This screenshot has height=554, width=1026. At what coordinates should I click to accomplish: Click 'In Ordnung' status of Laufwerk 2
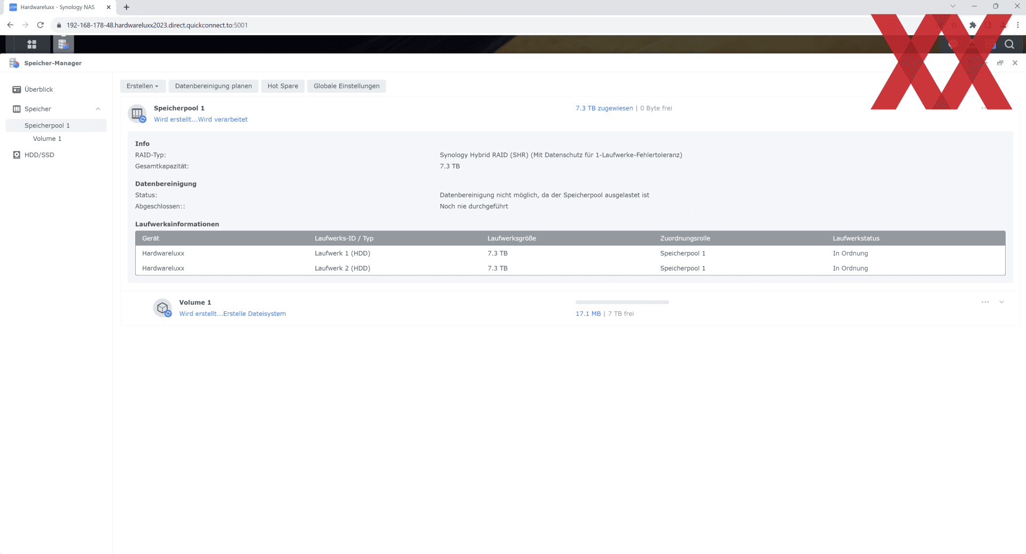click(x=850, y=268)
